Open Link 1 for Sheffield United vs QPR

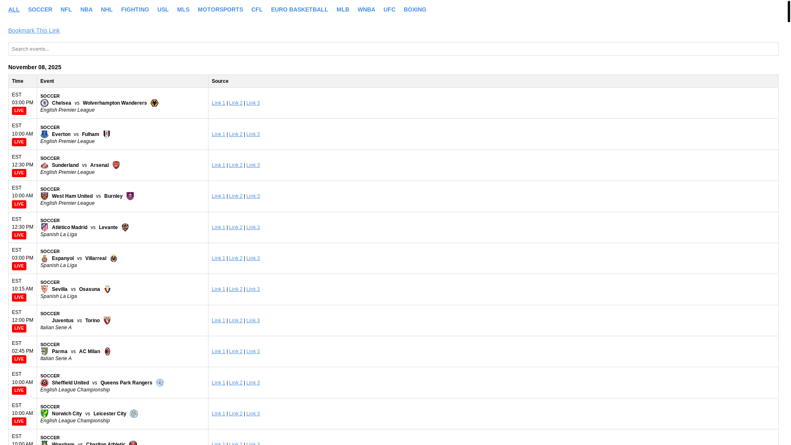coord(218,383)
